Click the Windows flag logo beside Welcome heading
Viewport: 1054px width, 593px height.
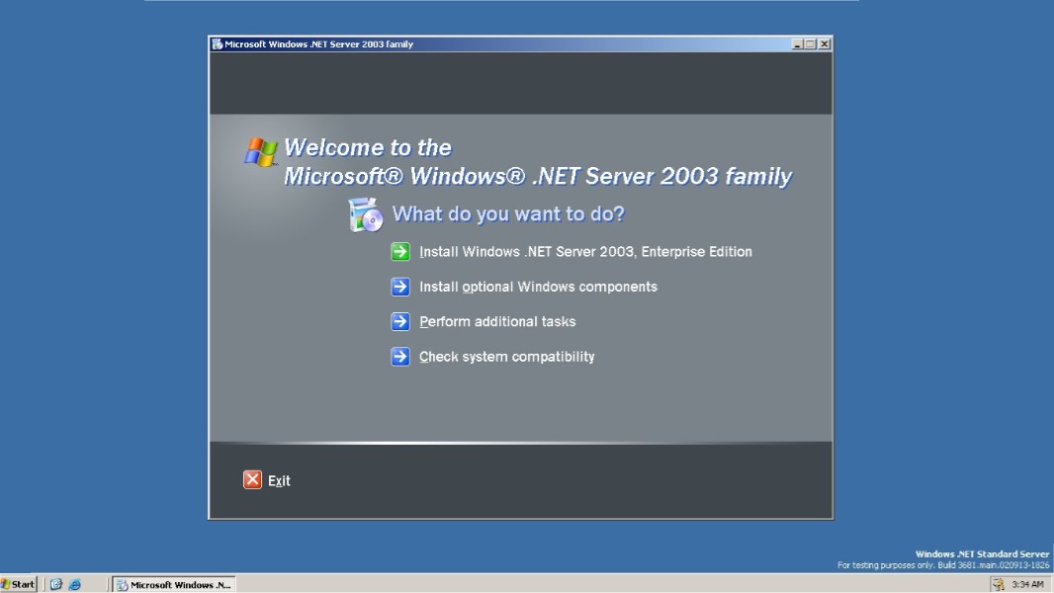261,152
